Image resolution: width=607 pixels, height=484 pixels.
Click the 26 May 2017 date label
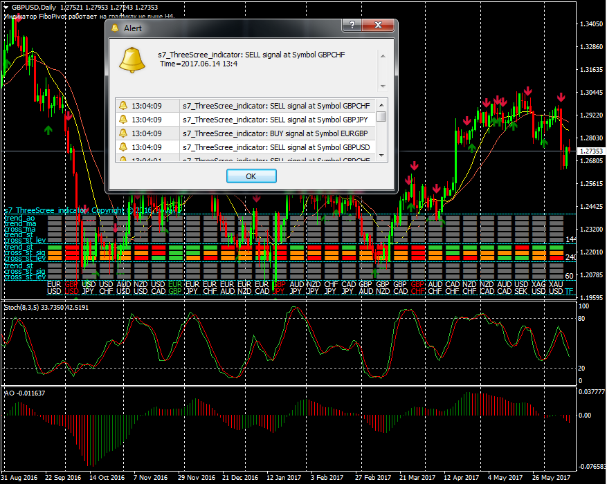tap(551, 477)
